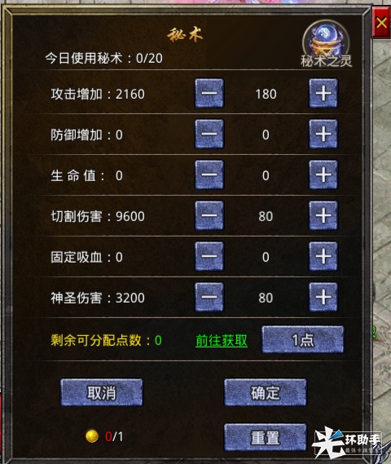Reset points with the 重置 button
Viewport: 391px width, 464px height.
265,437
